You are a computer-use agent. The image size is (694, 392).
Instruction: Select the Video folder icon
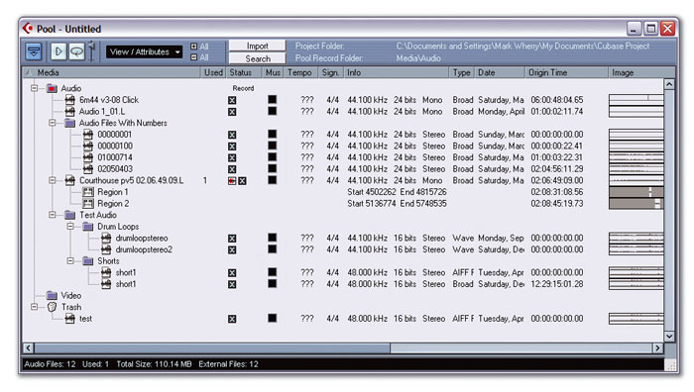pos(52,295)
